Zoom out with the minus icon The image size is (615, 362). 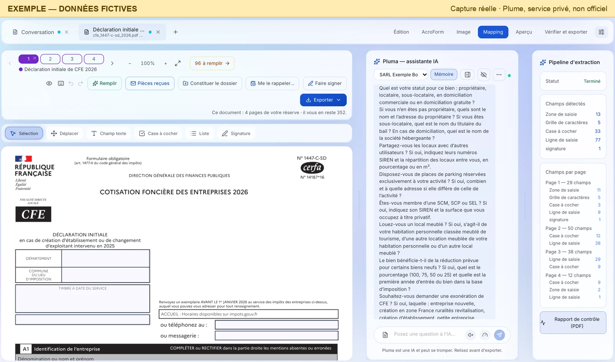tap(130, 63)
